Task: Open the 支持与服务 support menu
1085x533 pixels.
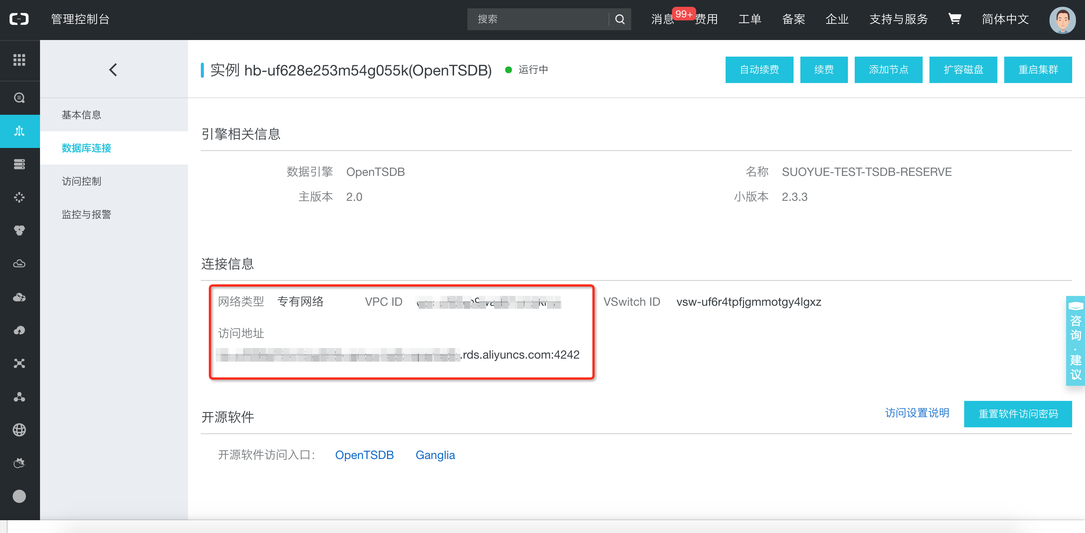Action: [x=899, y=19]
